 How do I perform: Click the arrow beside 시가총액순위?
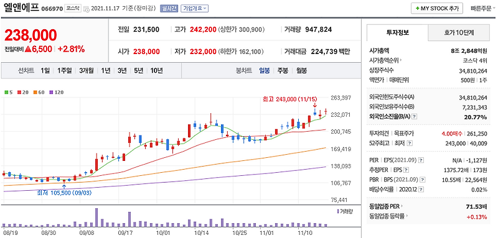click(400, 60)
